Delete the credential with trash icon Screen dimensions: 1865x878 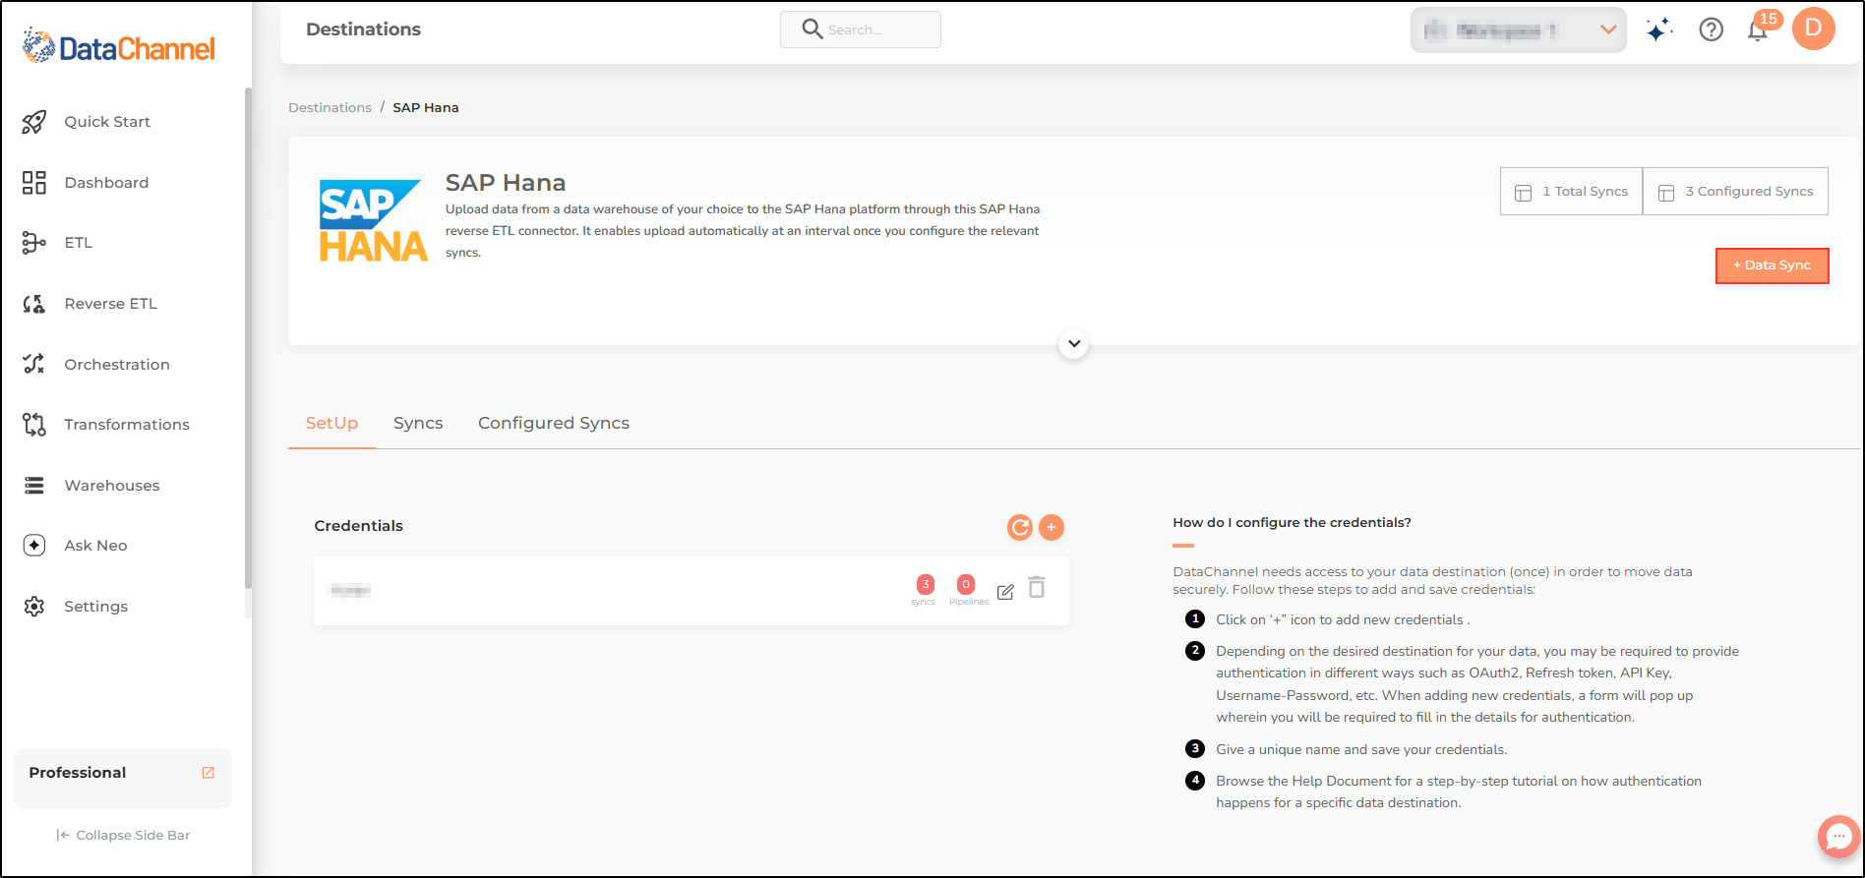[1037, 588]
